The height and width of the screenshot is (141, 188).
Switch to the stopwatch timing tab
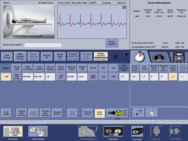tap(139, 57)
